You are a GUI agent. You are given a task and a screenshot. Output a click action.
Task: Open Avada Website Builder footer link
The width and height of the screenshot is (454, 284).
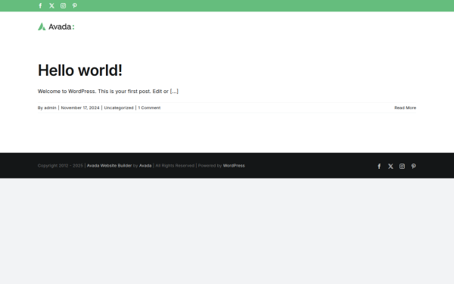(x=109, y=165)
